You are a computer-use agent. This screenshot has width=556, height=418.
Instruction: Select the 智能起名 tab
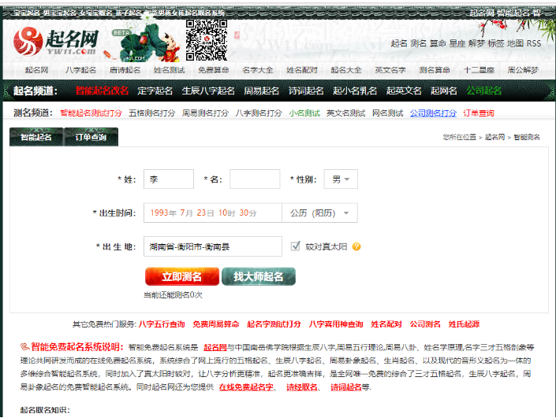pos(36,137)
